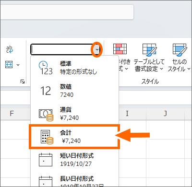Select the 長い日付形式 long date option

click(x=74, y=179)
